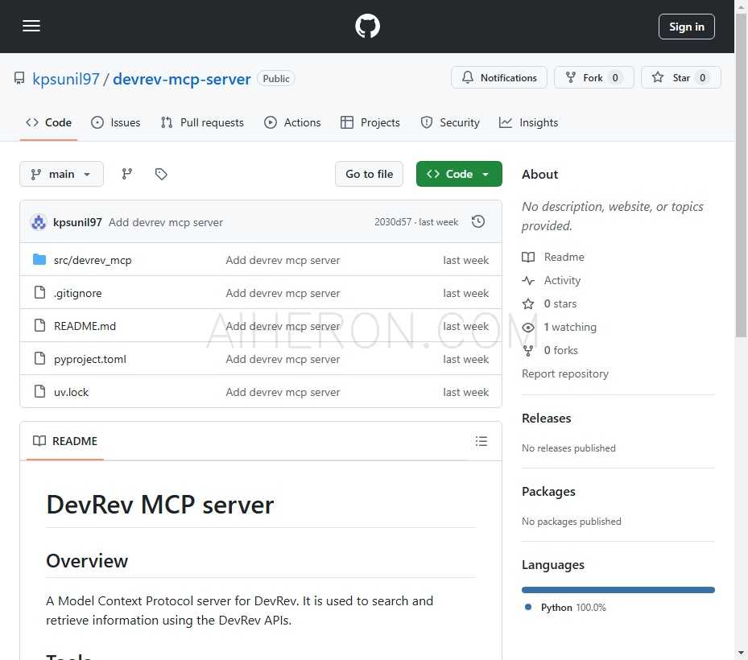Open the hamburger navigation menu
Image resolution: width=748 pixels, height=660 pixels.
pyautogui.click(x=31, y=27)
